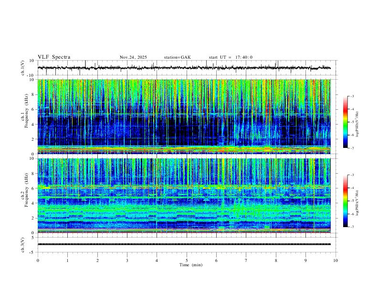Click the "5" tick on ch.3(V) axis
The width and height of the screenshot is (378, 292).
(33, 238)
